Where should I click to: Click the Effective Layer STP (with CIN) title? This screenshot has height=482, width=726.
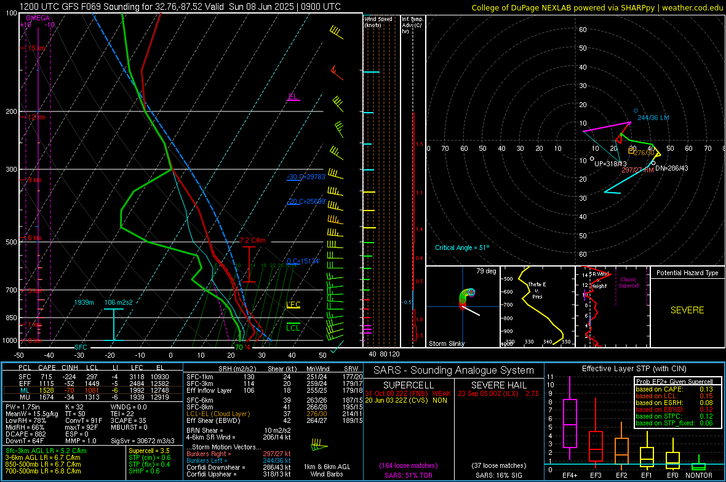point(634,369)
